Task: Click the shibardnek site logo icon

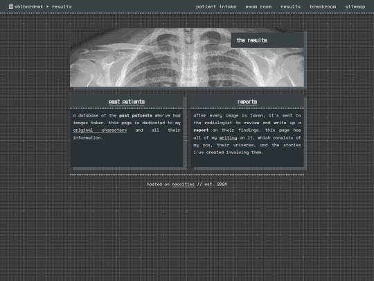Action: click(x=11, y=7)
